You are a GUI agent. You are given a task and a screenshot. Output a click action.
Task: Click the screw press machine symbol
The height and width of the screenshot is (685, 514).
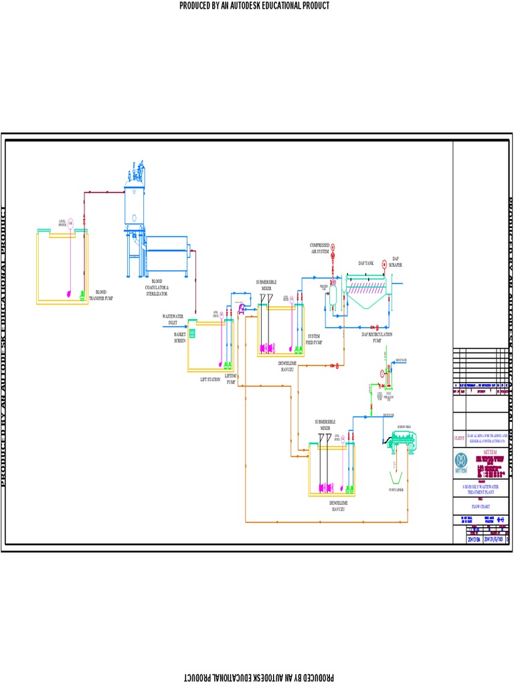[x=402, y=442]
